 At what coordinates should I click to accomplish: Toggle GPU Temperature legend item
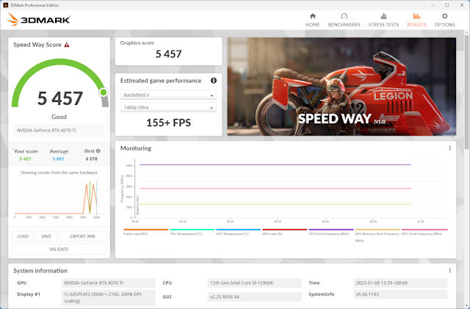pyautogui.click(x=239, y=232)
